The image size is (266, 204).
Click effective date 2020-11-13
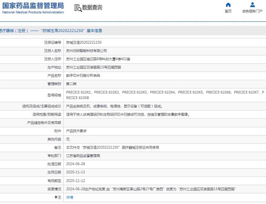[75, 172]
